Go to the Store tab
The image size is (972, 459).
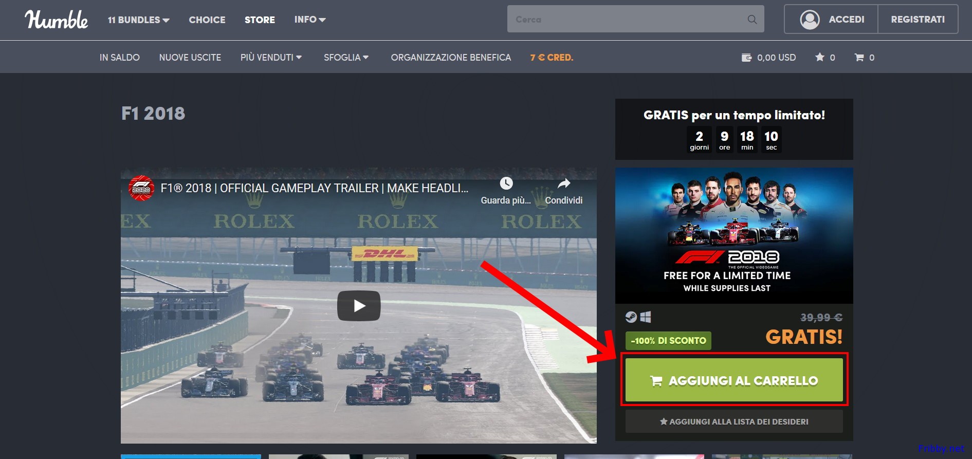(x=260, y=20)
